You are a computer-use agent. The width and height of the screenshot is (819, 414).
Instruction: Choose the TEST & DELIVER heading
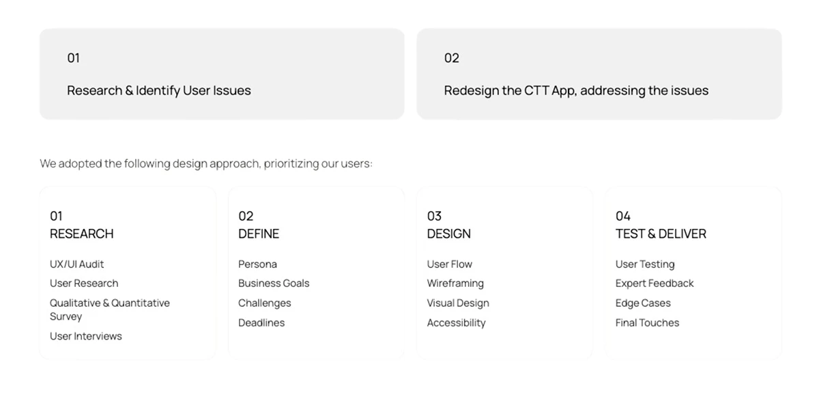[661, 234]
